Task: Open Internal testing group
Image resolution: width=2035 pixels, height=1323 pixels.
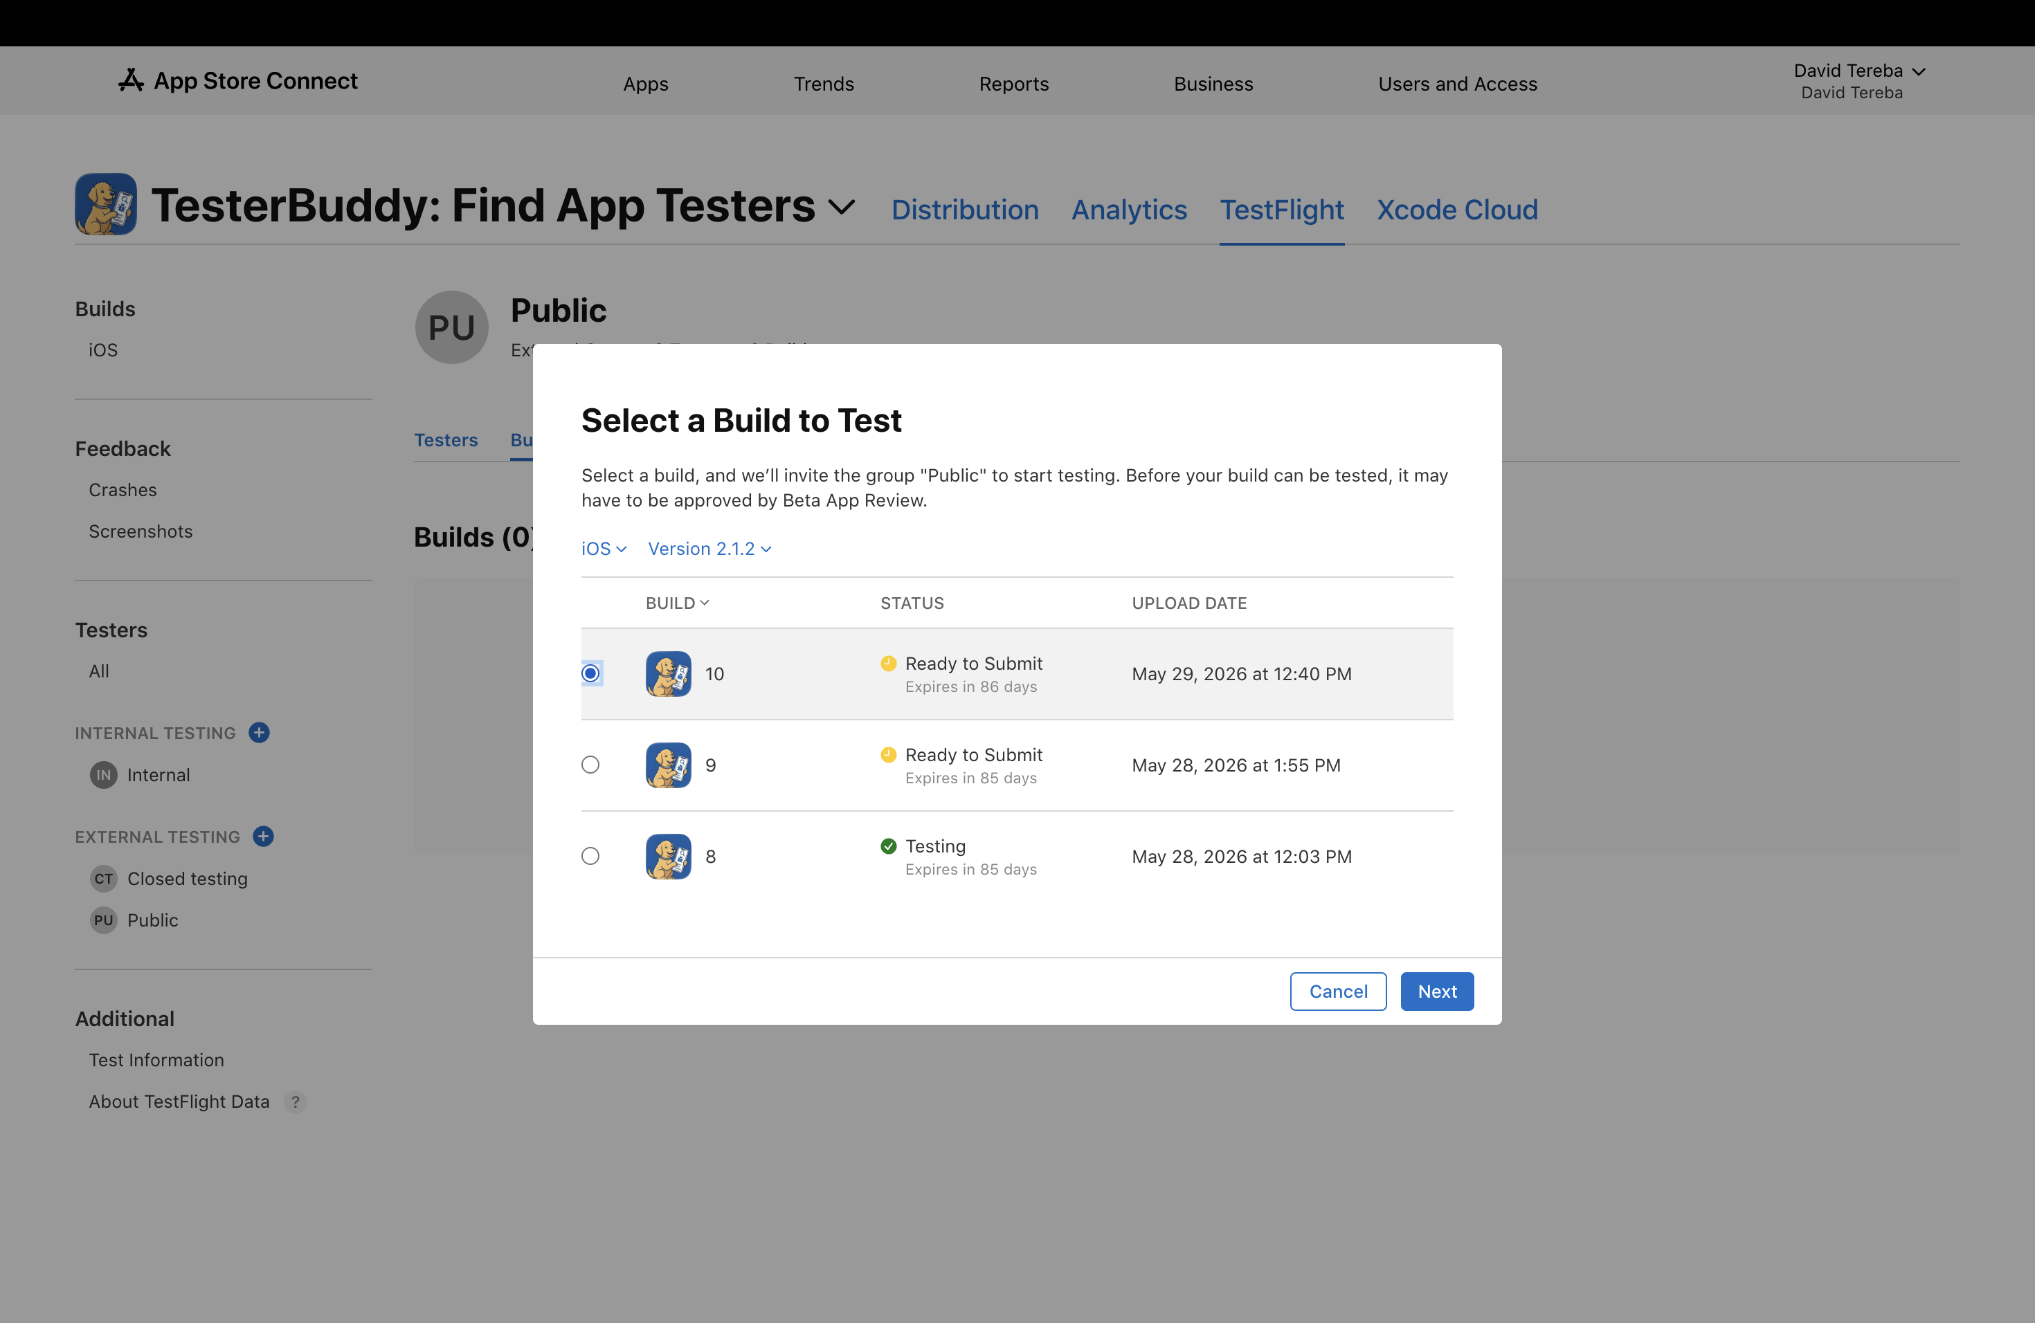Action: [159, 775]
